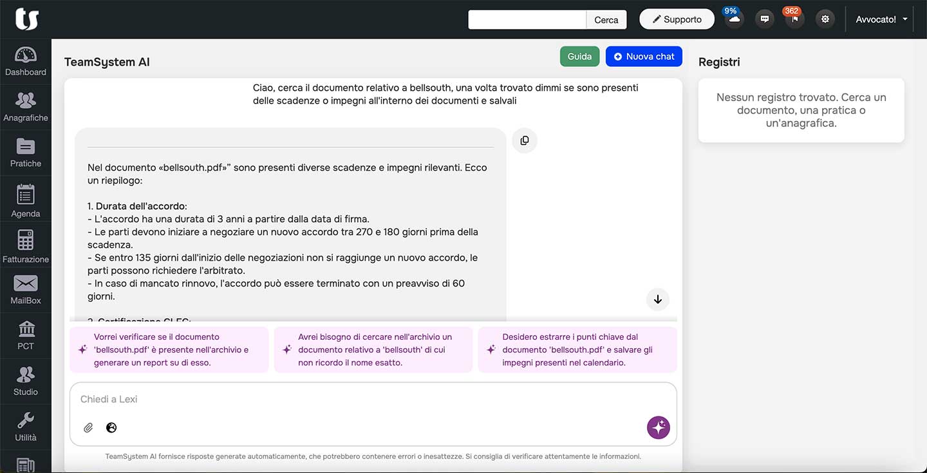
Task: Click the 'Nessun registro trovato' message
Action: tap(801, 110)
